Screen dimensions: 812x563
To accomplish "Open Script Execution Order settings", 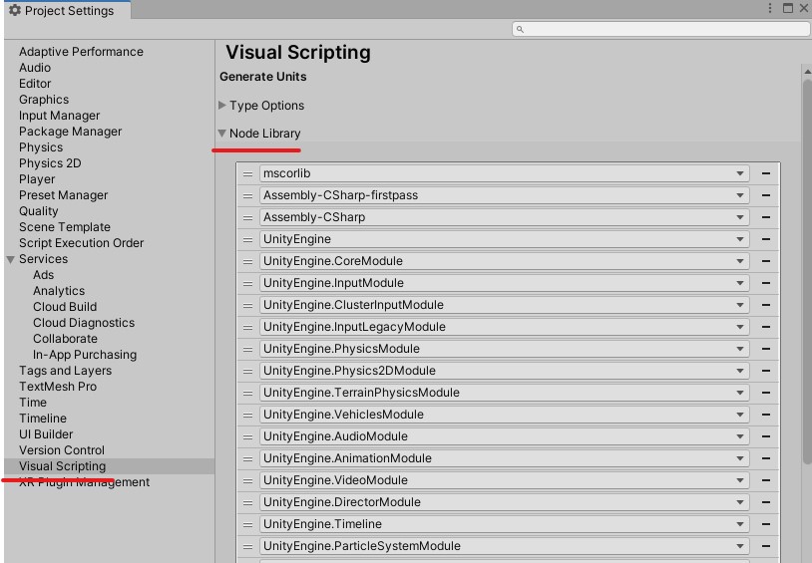I will (82, 243).
